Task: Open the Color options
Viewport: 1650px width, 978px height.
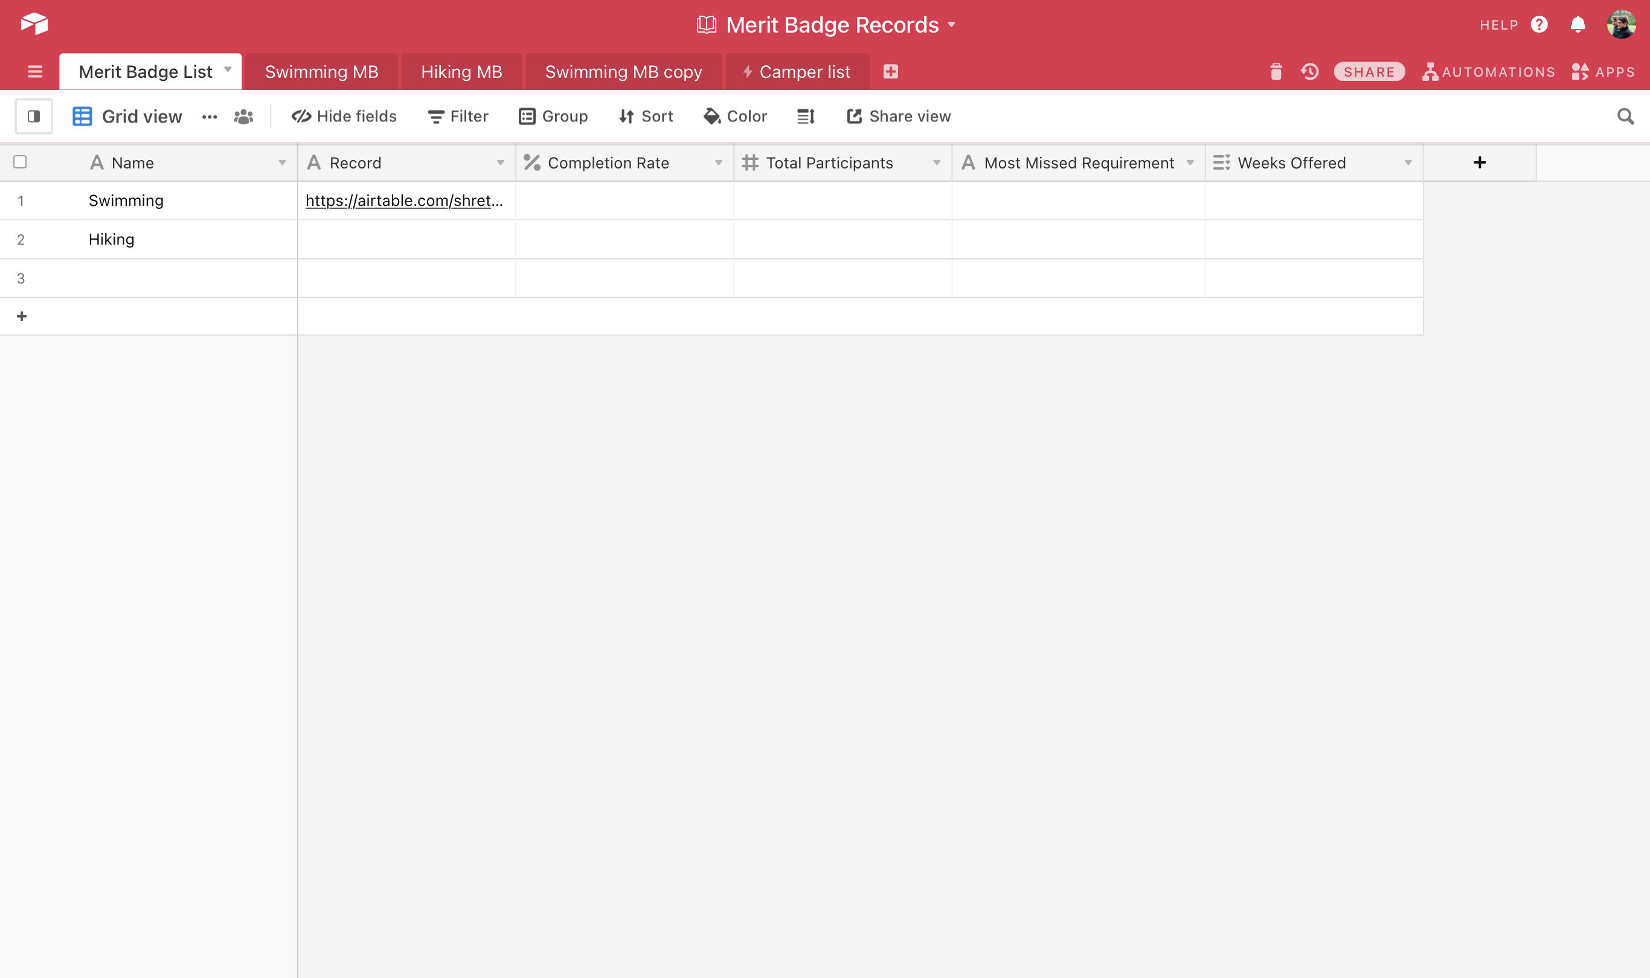Action: click(x=735, y=117)
